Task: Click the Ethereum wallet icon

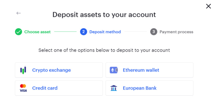Action: (114, 70)
